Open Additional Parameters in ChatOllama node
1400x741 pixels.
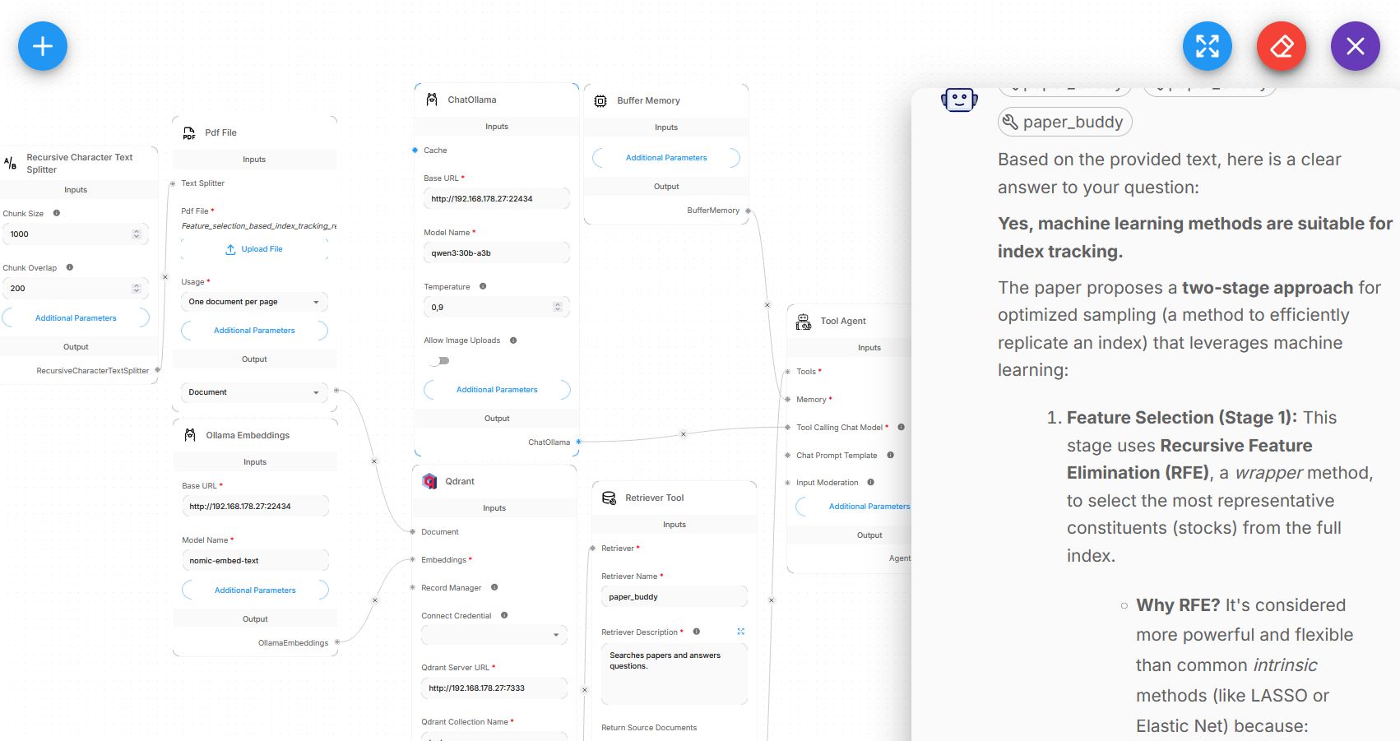[x=497, y=390]
